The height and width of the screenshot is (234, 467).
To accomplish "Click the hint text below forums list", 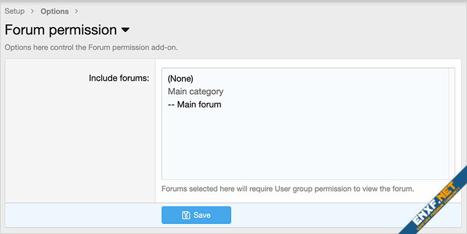I will pyautogui.click(x=288, y=189).
